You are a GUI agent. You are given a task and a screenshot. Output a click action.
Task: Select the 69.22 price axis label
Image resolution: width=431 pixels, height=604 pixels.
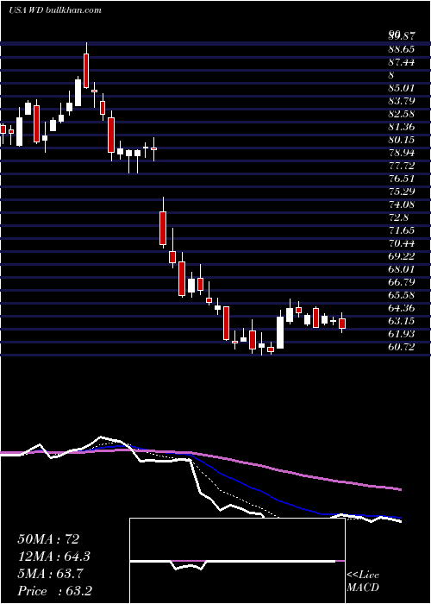click(x=401, y=256)
